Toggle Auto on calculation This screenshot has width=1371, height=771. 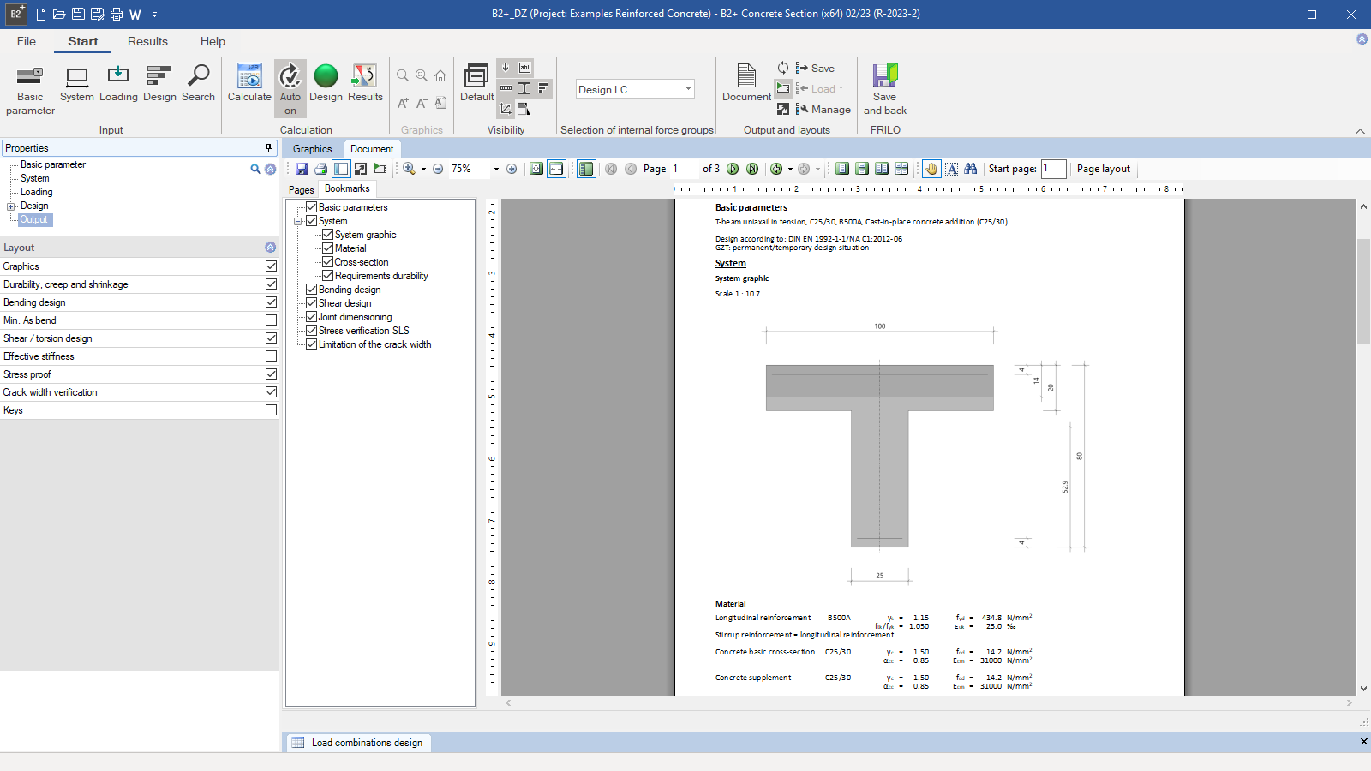(x=290, y=89)
